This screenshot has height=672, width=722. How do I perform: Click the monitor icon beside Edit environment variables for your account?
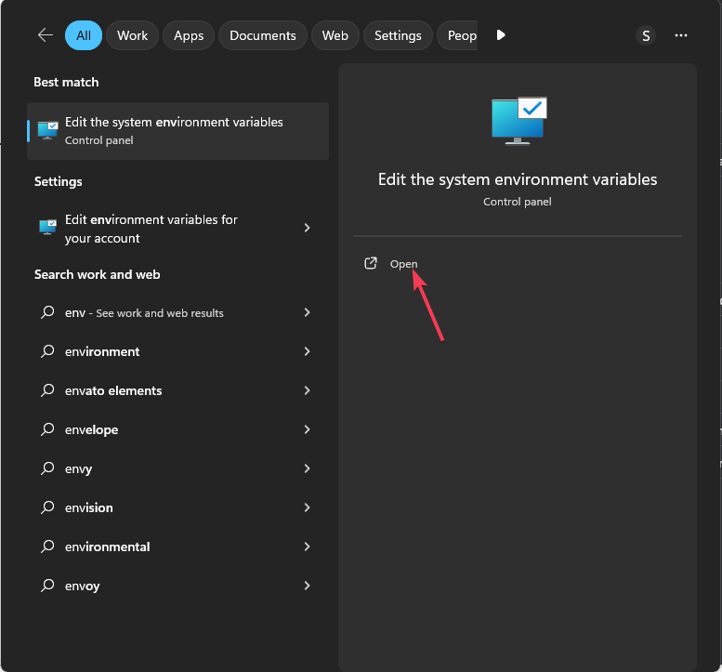[x=48, y=227]
